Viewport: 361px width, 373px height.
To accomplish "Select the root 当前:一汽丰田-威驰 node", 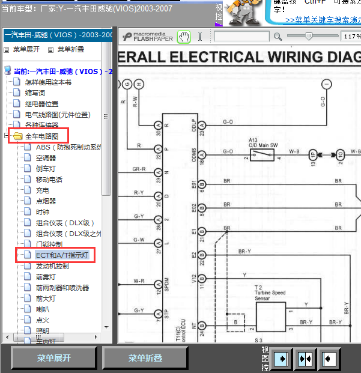I will [x=63, y=71].
